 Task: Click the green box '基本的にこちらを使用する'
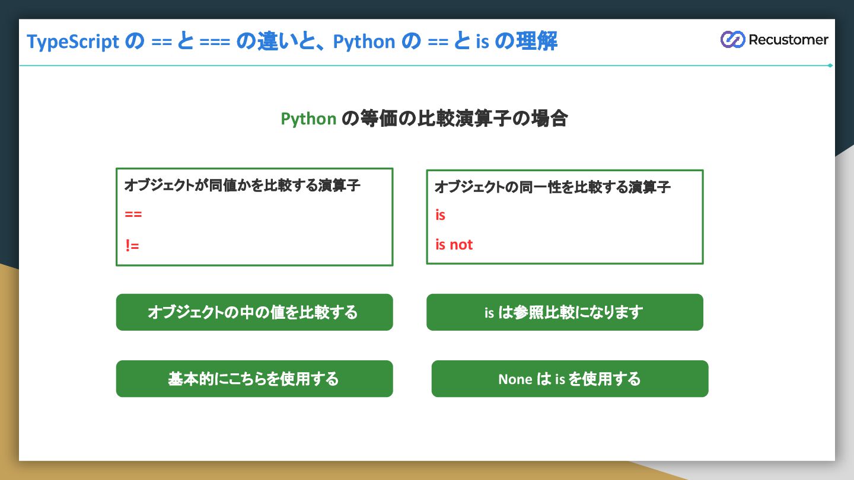254,379
